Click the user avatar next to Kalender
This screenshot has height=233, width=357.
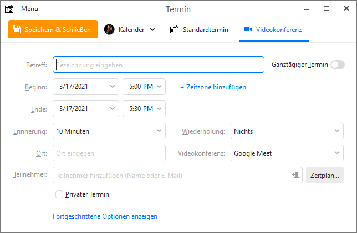pos(109,29)
